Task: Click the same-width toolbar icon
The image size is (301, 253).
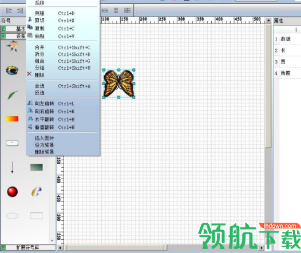Action: coord(105,10)
